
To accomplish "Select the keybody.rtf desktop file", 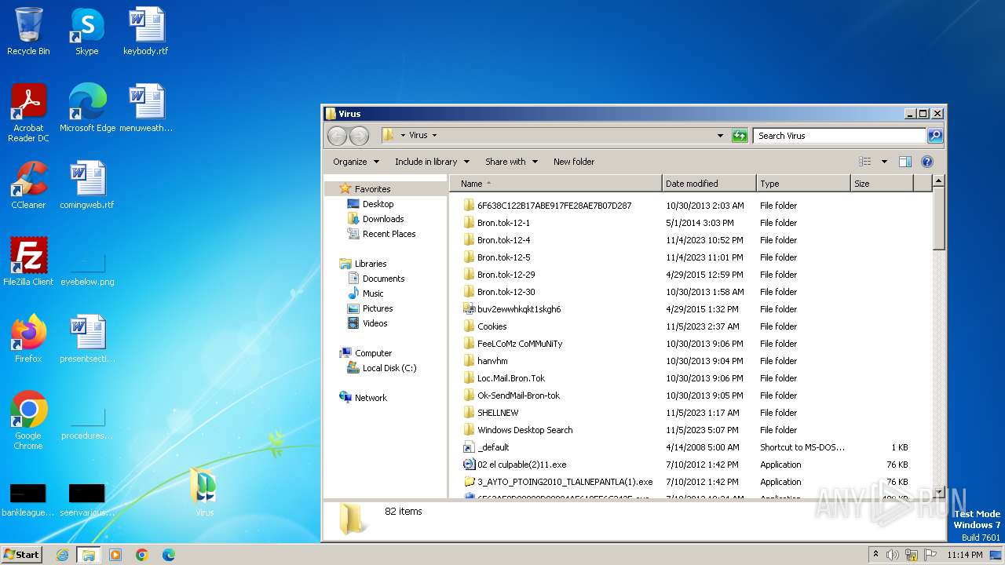I will [x=146, y=31].
